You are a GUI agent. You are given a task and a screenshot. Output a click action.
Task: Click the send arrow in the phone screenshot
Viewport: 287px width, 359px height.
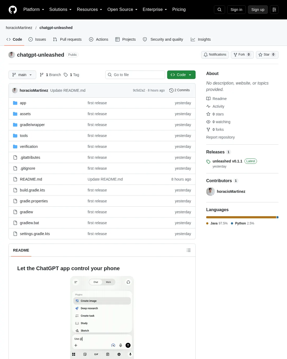pos(128,345)
